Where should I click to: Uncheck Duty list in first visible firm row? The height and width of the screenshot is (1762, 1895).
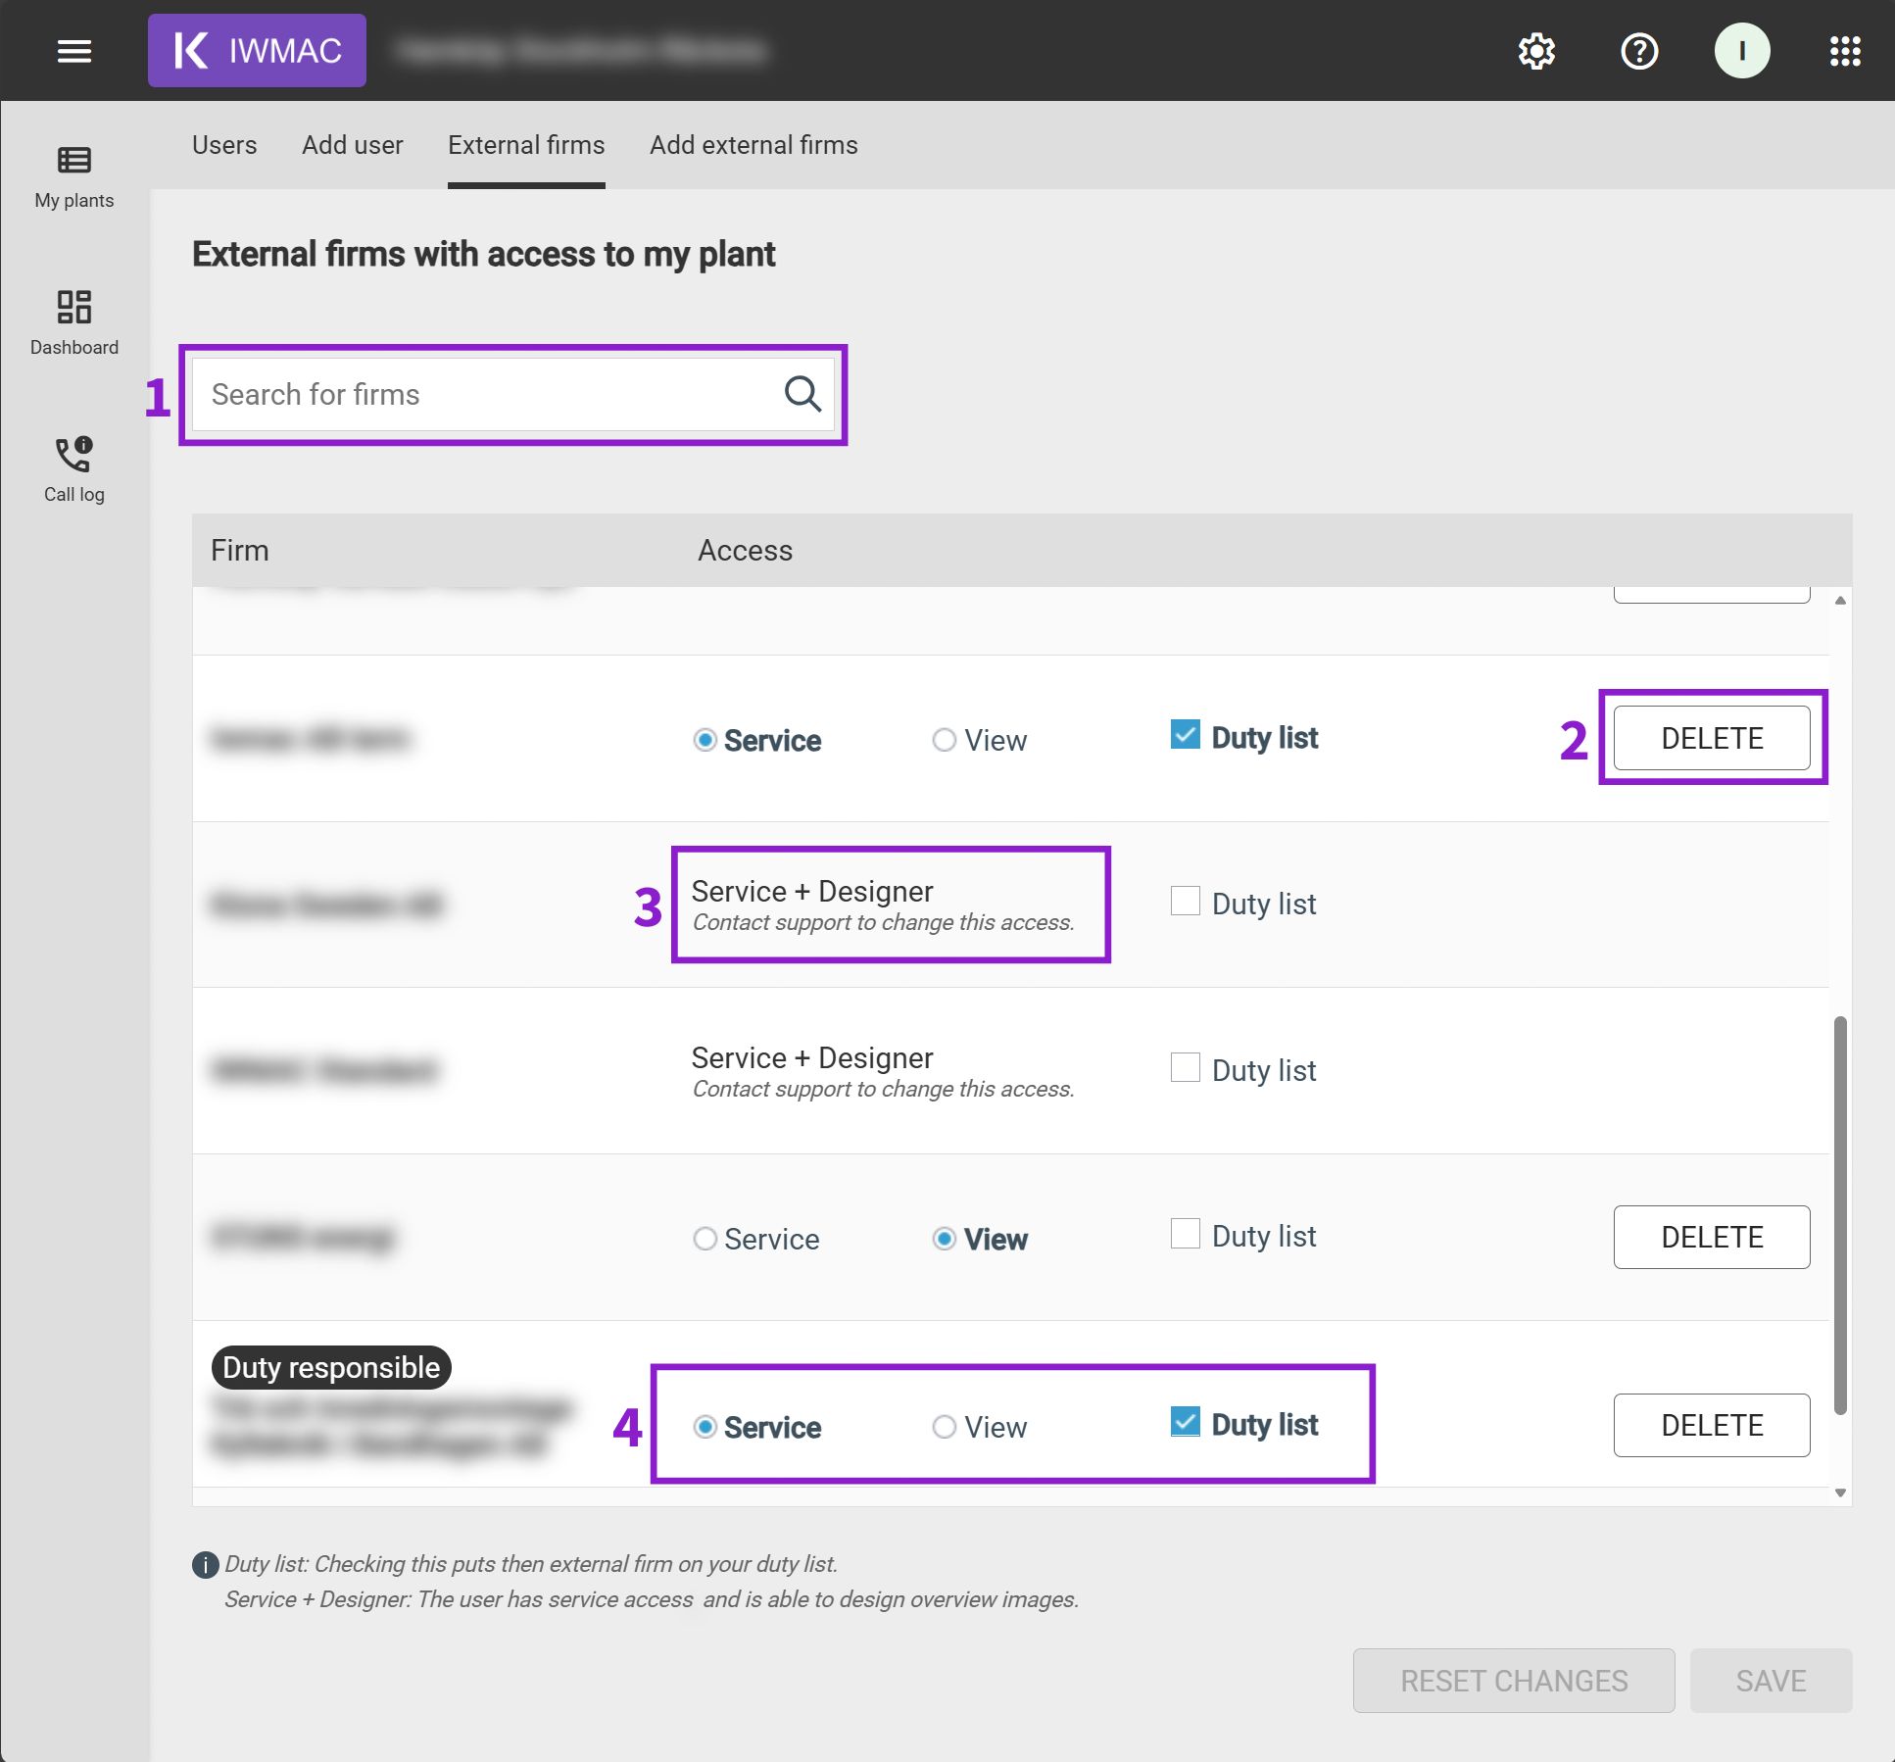coord(1186,734)
